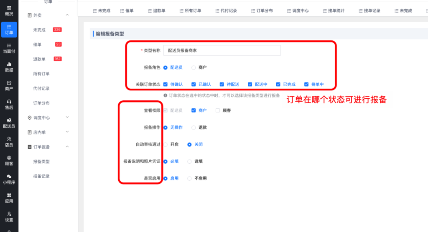Viewport: 428px width, 232px height.
Task: Expand the 店内单 sidebar group
Action: pyautogui.click(x=67, y=132)
